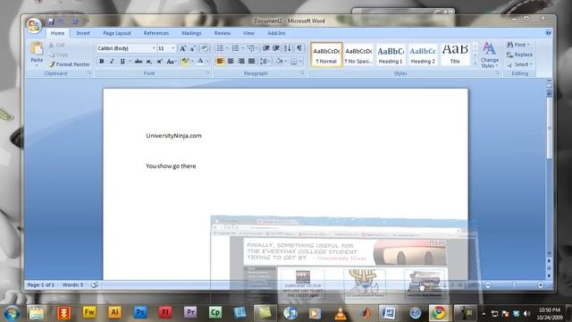Zoom in with the plus button
The height and width of the screenshot is (322, 572).
point(541,284)
